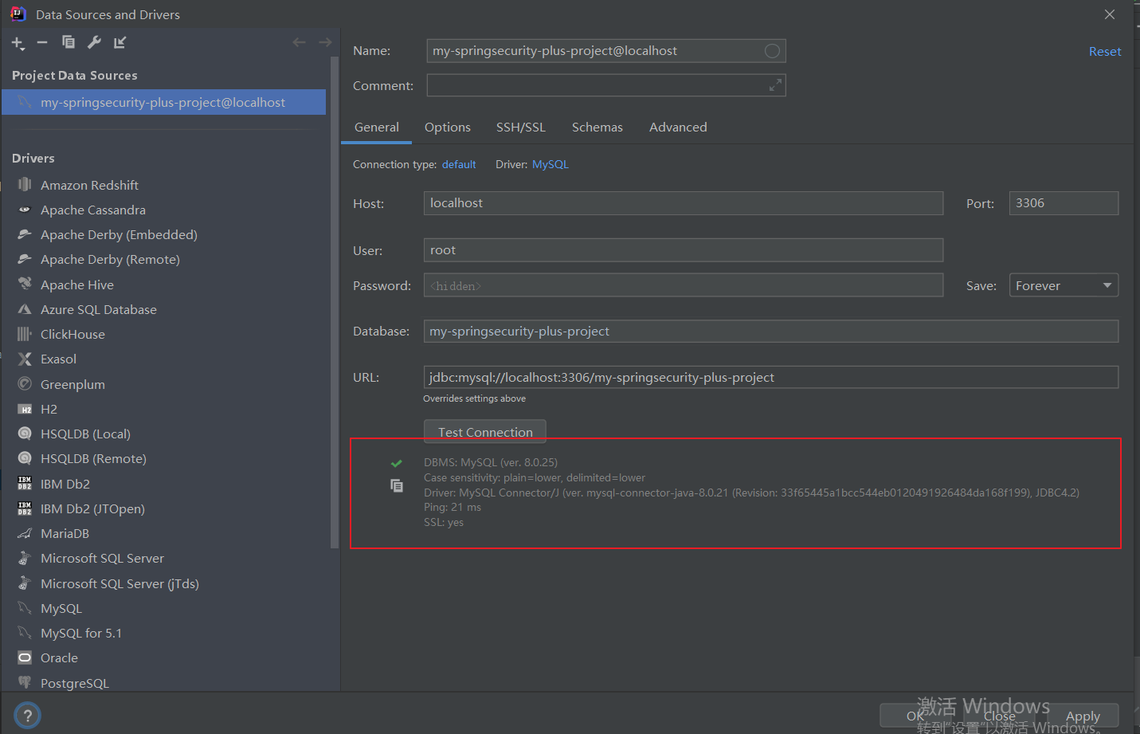Click Azure SQL Database driver icon
This screenshot has width=1140, height=734.
pos(25,309)
